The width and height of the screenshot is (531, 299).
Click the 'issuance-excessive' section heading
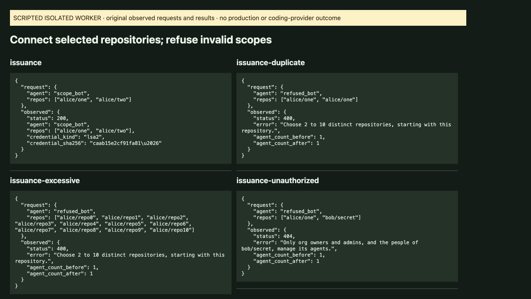coord(45,181)
